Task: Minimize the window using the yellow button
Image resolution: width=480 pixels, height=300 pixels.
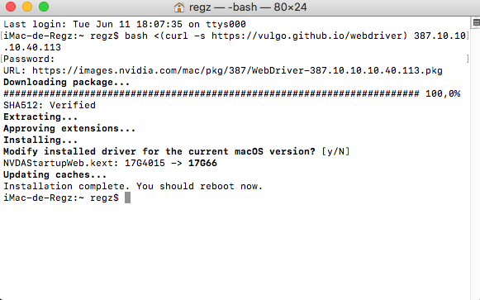Action: click(27, 7)
